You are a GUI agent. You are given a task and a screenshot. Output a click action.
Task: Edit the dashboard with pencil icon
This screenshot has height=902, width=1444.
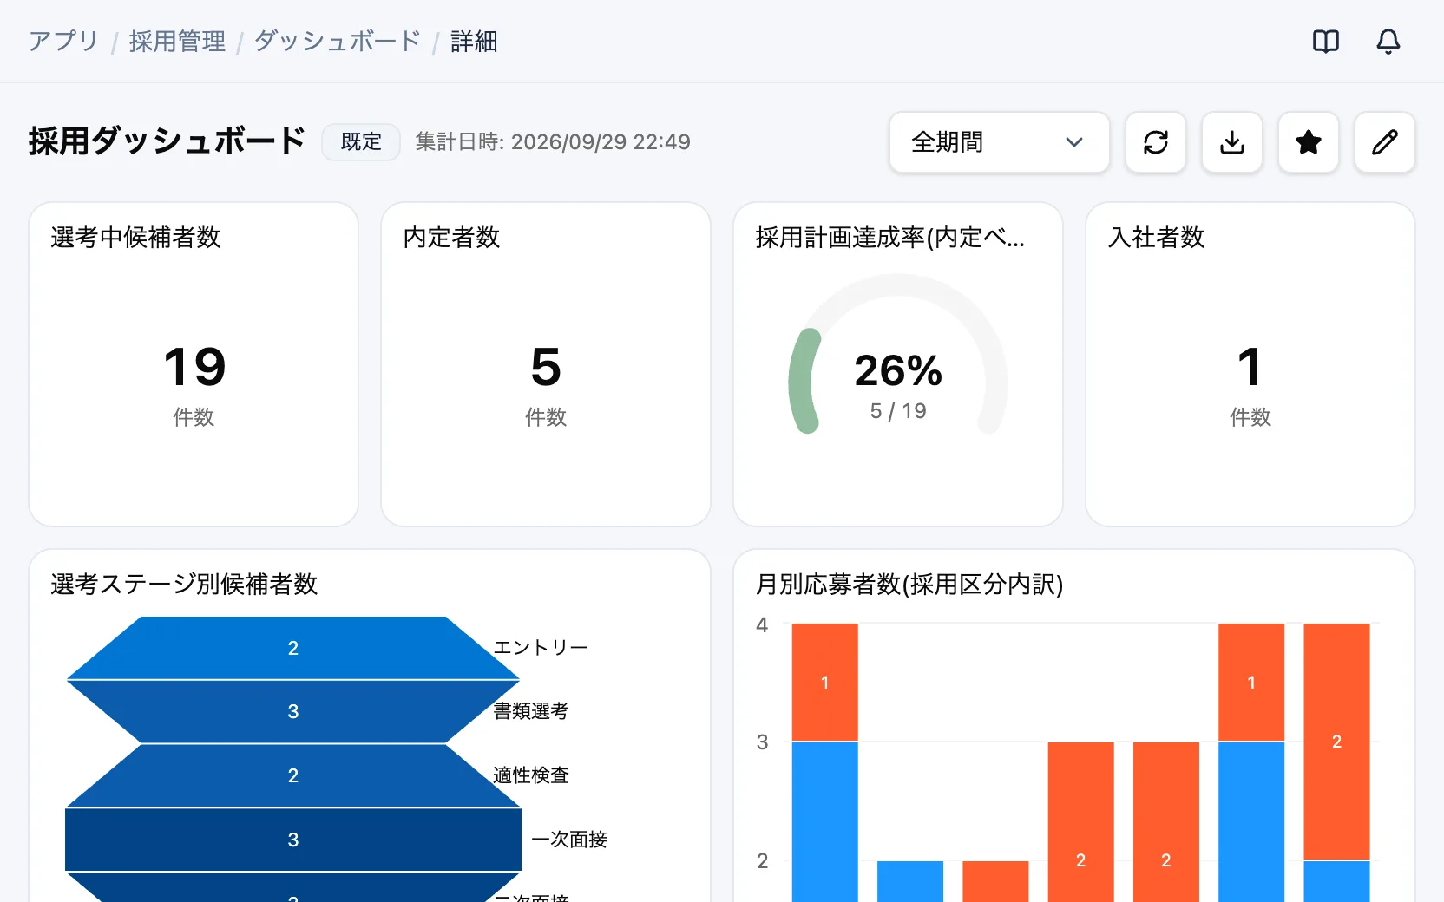(1385, 142)
